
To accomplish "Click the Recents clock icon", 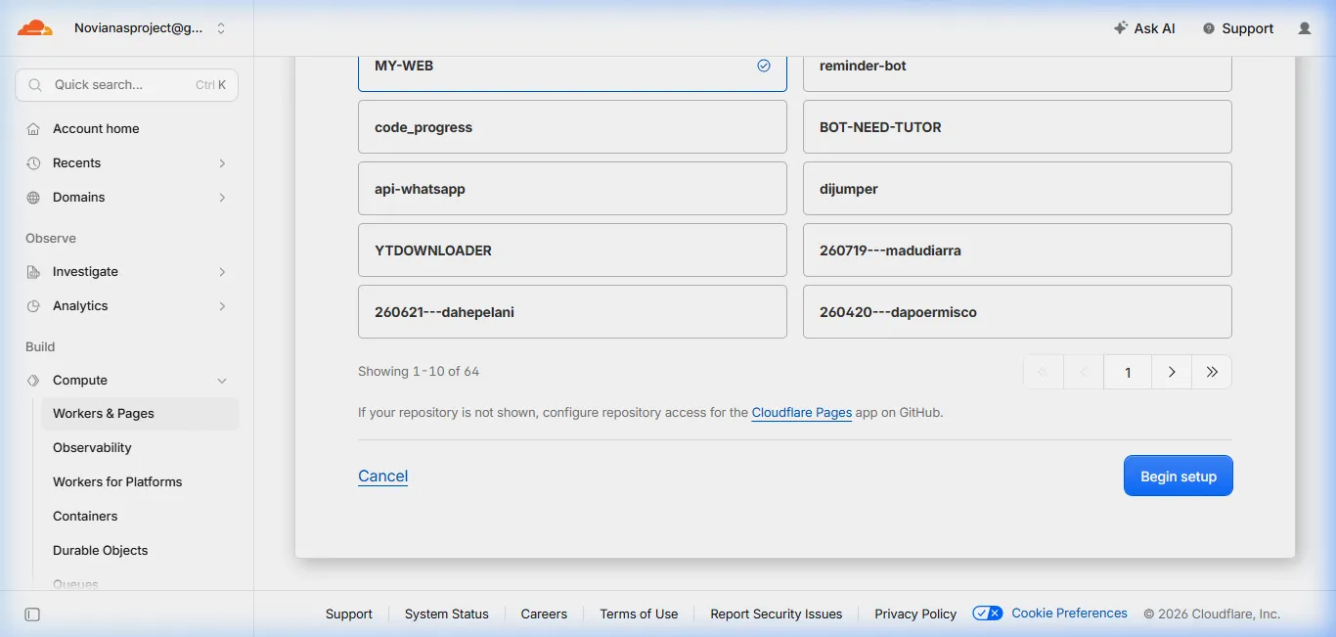I will point(33,162).
